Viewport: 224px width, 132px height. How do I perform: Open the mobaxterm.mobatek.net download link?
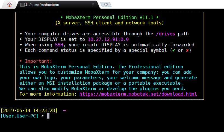138,94
